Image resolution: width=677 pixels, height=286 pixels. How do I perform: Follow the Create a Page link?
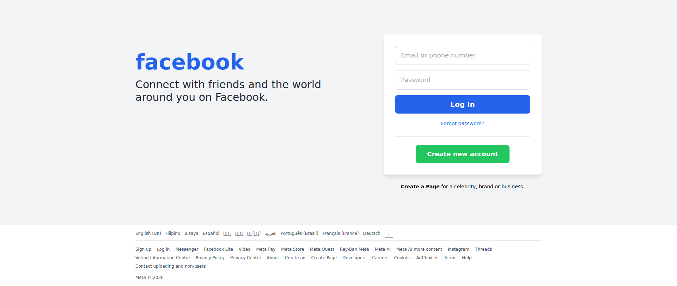click(x=420, y=187)
